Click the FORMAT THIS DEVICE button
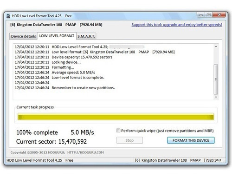The width and height of the screenshot is (232, 178). (191, 140)
